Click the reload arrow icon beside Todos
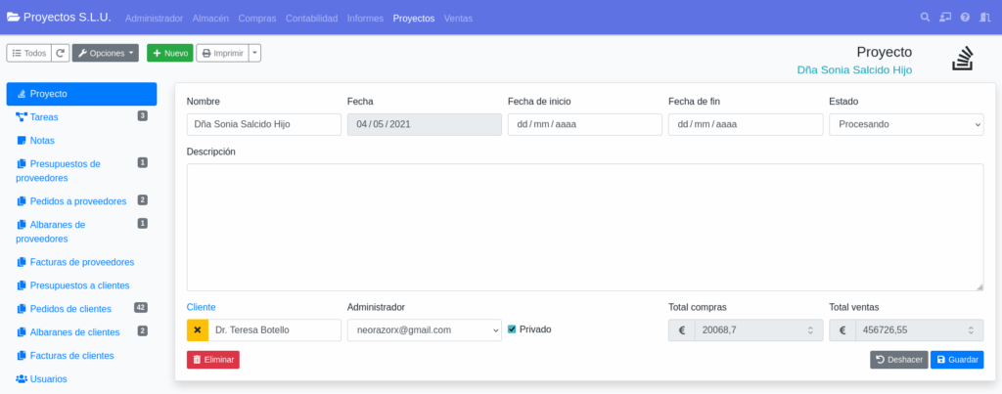 (x=61, y=53)
